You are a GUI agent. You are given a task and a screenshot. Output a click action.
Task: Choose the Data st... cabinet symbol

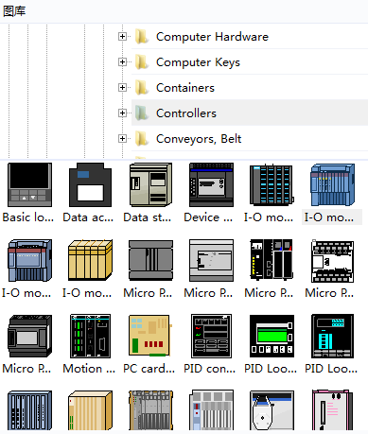point(150,184)
